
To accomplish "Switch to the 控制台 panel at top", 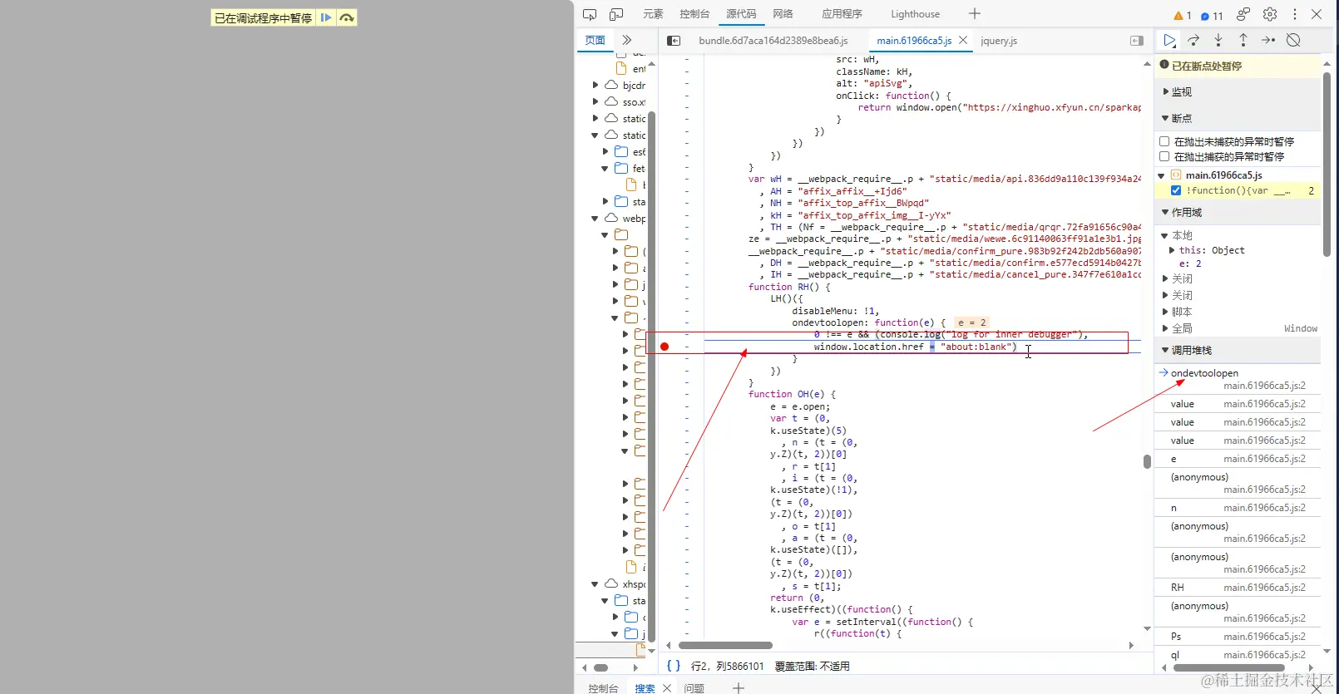I will coord(694,14).
